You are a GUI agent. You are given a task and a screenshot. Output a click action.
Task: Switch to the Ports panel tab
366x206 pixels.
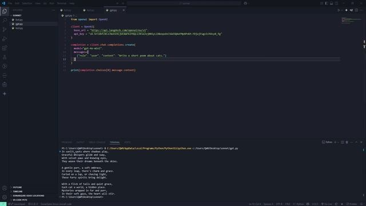pyautogui.click(x=127, y=142)
